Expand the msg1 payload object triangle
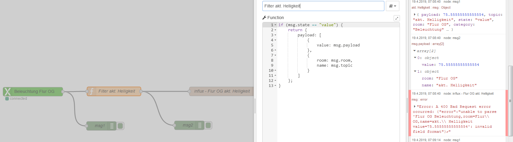513x142 pixels. click(415, 15)
